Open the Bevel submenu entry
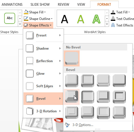The image size is (134, 132). click(x=43, y=99)
